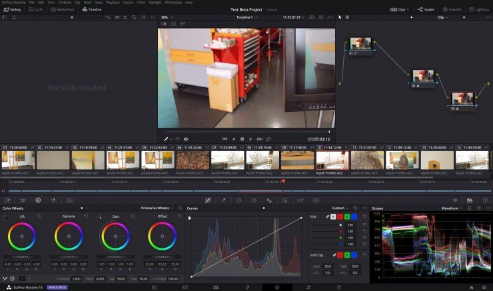
Task: Expand the Primaries Wheels mode dropdown
Action: point(157,208)
